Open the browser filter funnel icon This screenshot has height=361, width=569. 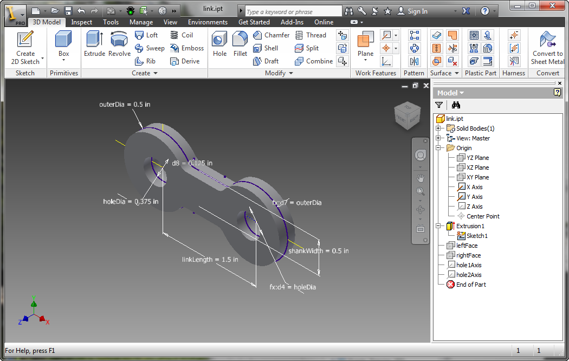[439, 105]
